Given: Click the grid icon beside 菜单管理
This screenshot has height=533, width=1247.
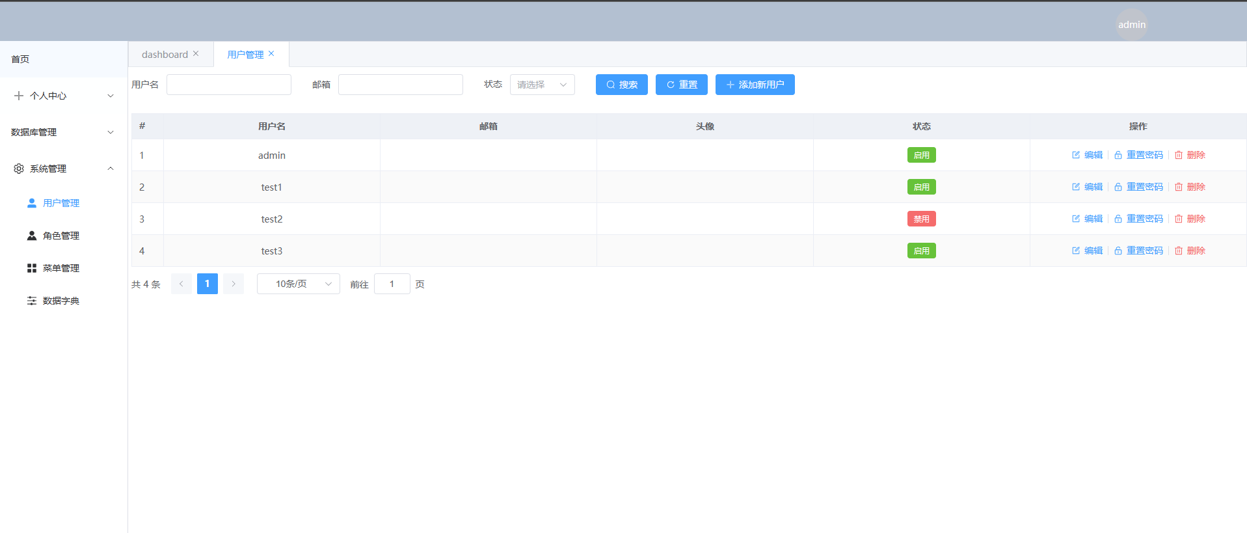Looking at the screenshot, I should (x=32, y=268).
